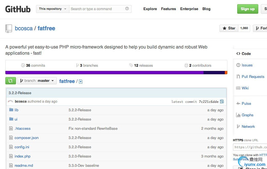
Task: Click the config.ini file icon
Action: pos(11,147)
